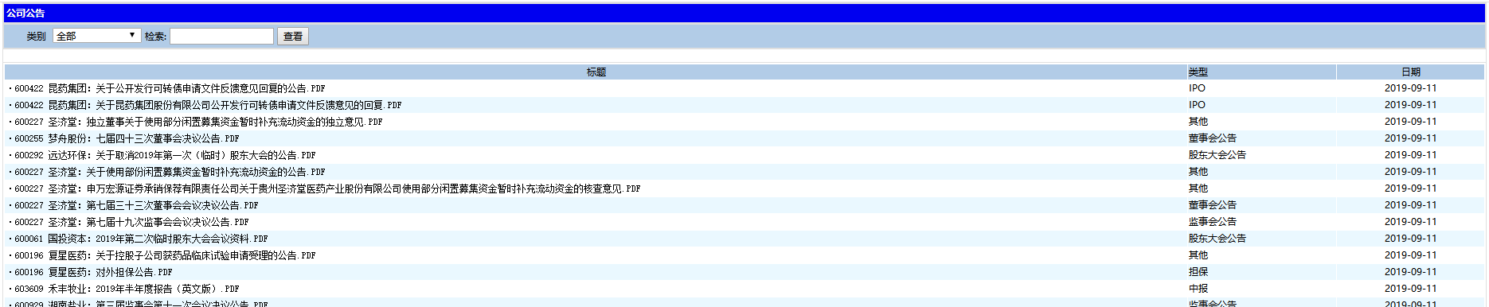This screenshot has height=307, width=1489.
Task: Open 申万宏源证券 核查意见 PDF link
Action: pos(327,188)
